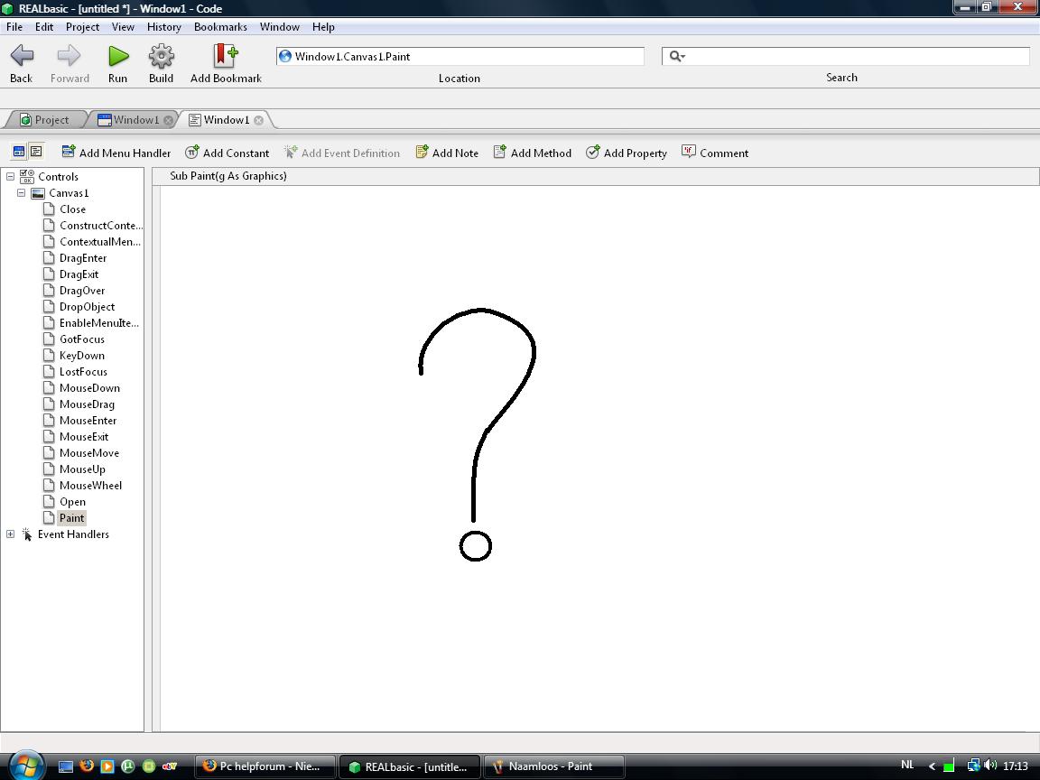The height and width of the screenshot is (780, 1040).
Task: Click the Build gear icon
Action: pyautogui.click(x=161, y=56)
